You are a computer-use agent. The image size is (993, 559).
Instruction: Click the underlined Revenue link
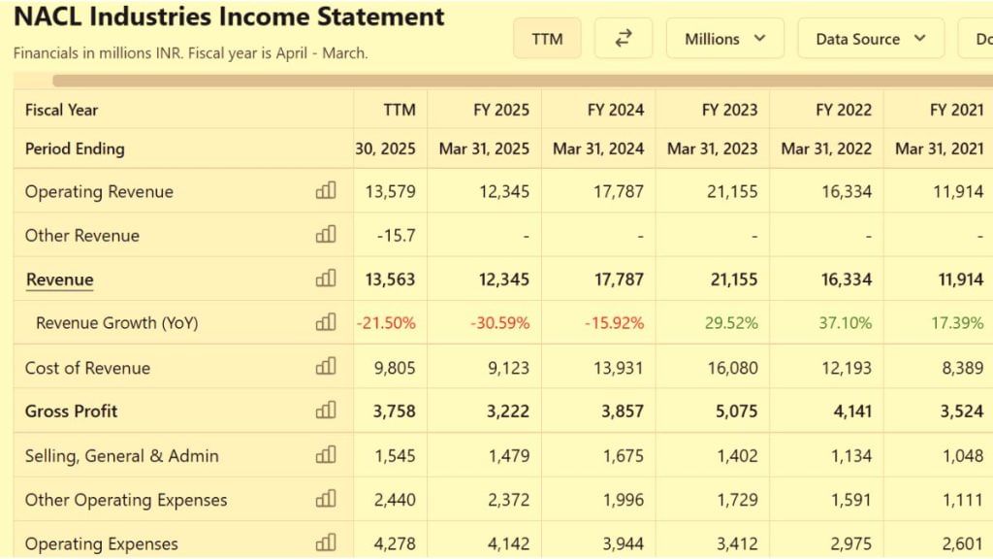(x=59, y=279)
